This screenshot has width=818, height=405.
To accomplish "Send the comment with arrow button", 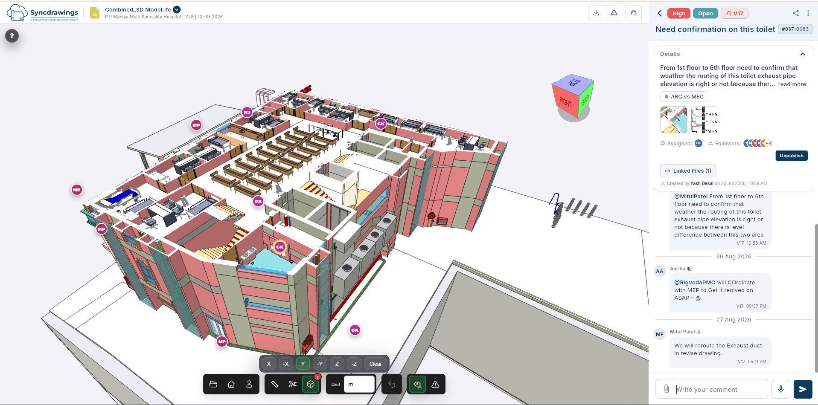I will point(803,389).
